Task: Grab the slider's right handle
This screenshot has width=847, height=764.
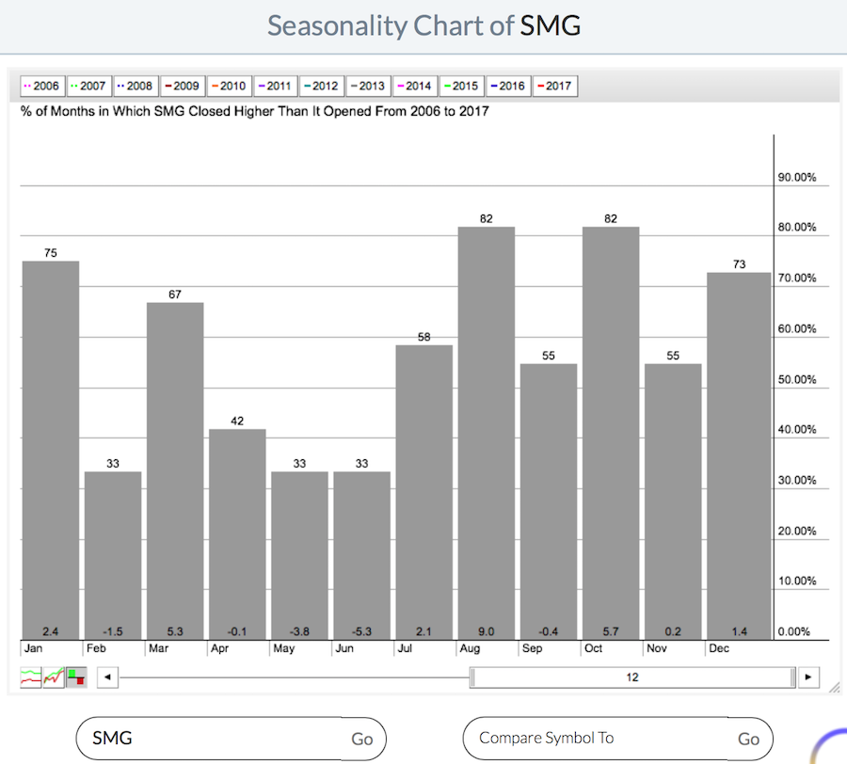Action: click(x=793, y=677)
